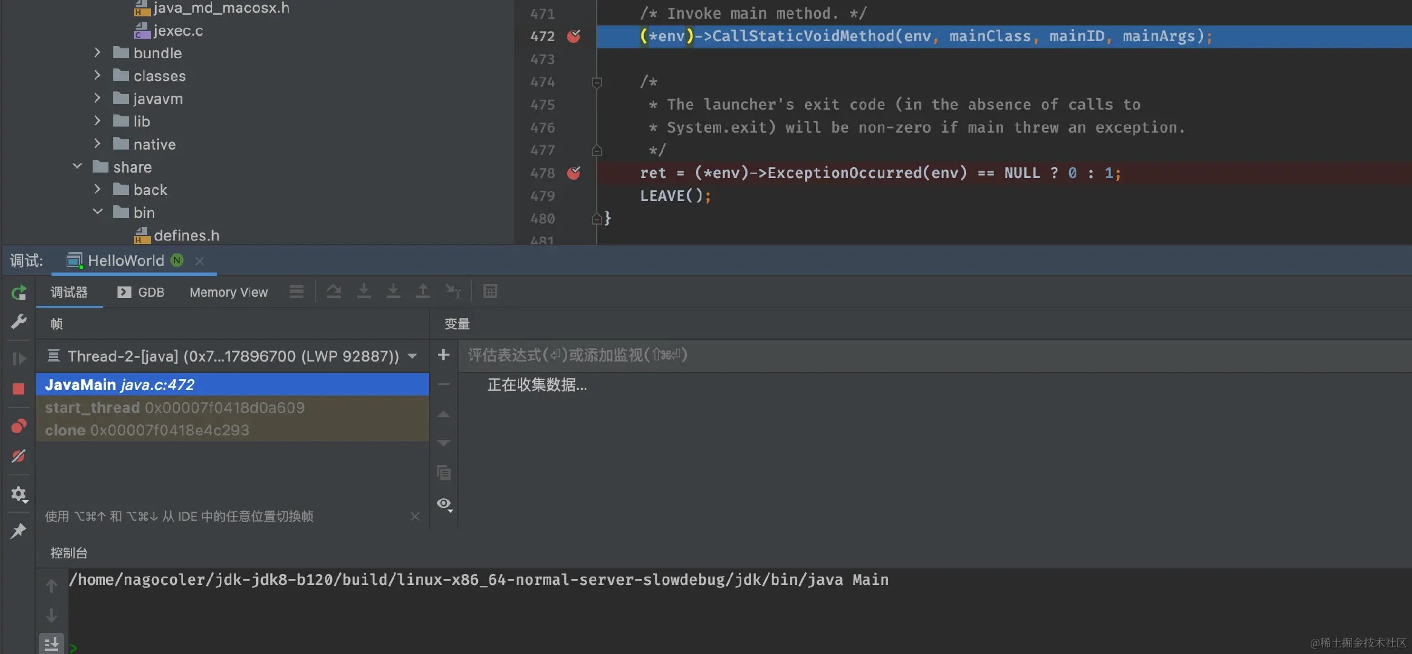Open View Breakpoints icon
Viewport: 1412px width, 654px height.
pos(19,426)
